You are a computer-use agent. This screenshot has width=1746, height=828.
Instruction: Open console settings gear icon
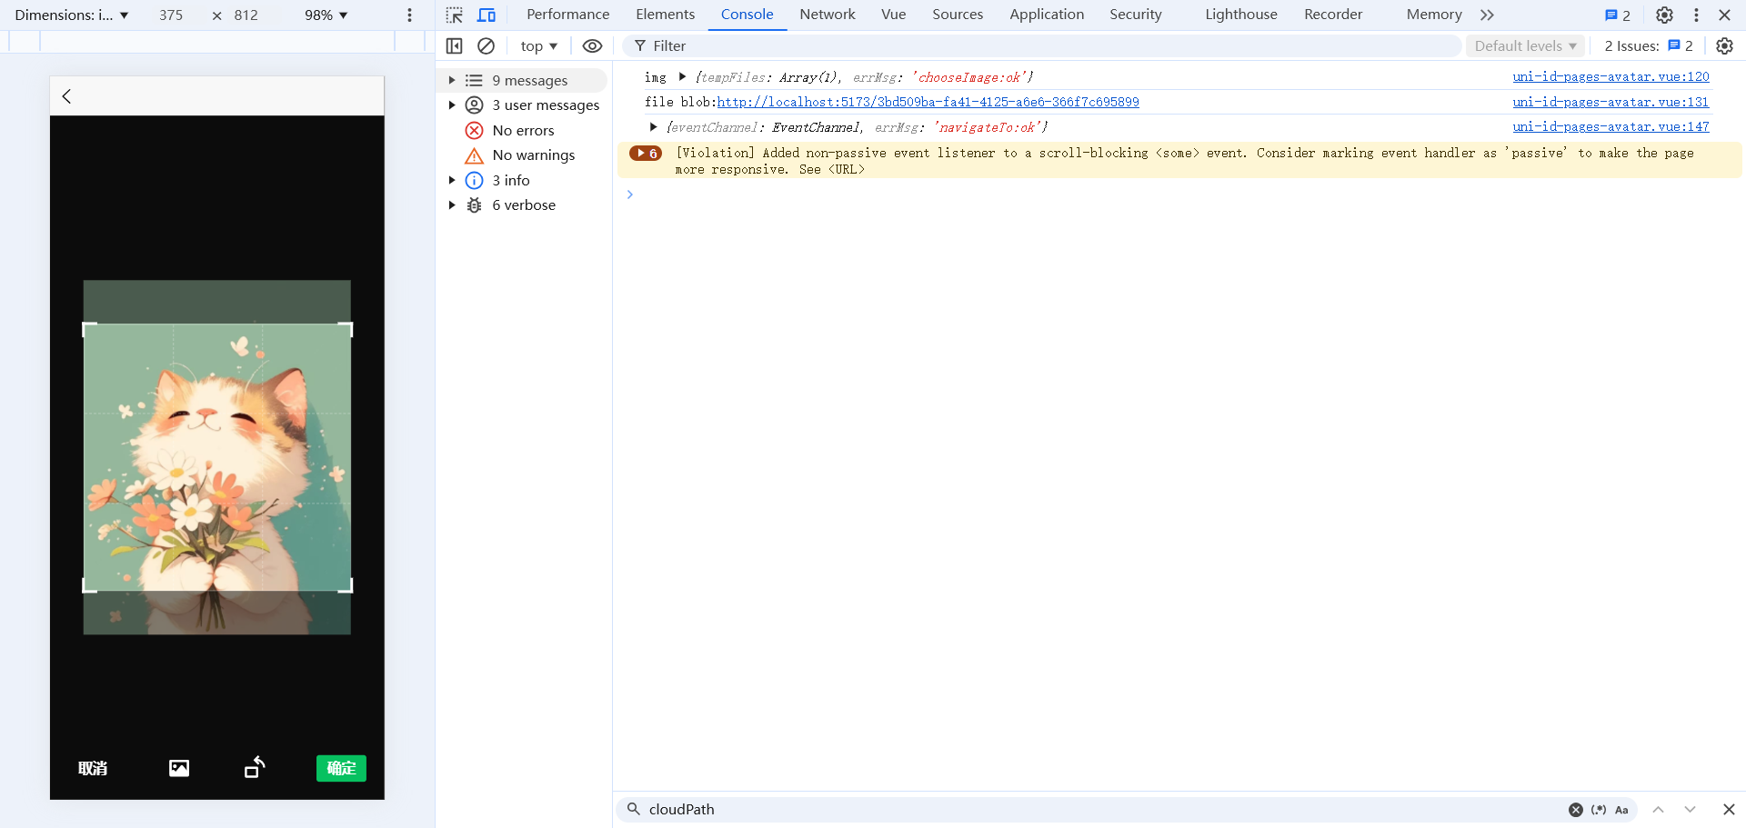click(1724, 45)
